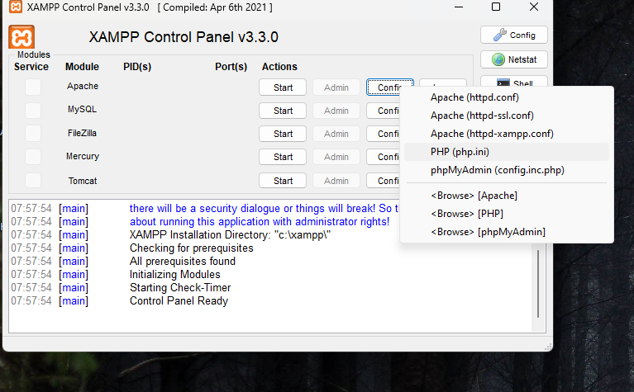
Task: Click the Mercury Admin button
Action: (x=336, y=157)
